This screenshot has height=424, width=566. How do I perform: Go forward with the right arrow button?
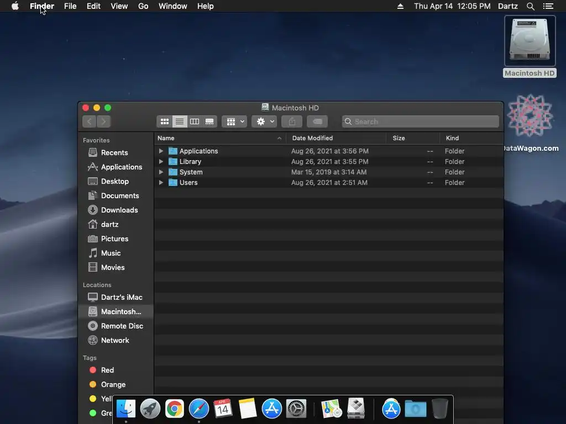coord(103,121)
